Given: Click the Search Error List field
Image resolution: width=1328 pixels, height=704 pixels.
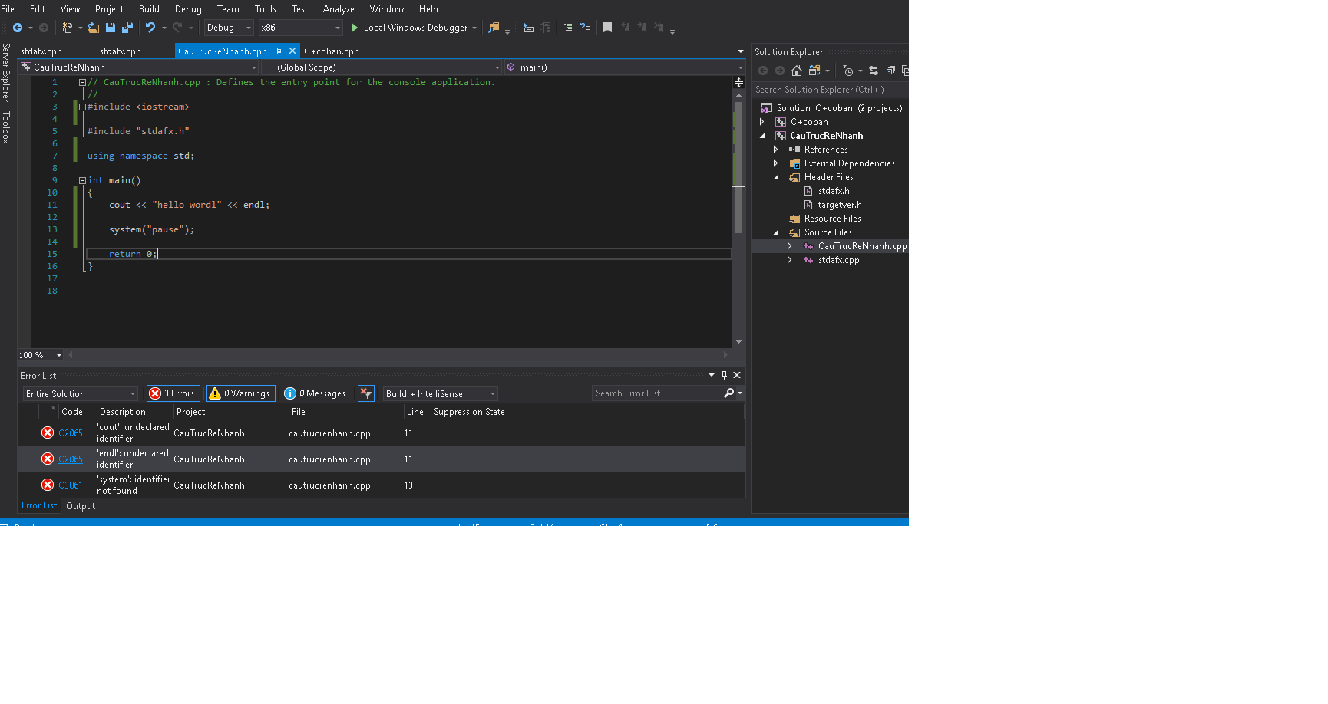Looking at the screenshot, I should point(656,393).
